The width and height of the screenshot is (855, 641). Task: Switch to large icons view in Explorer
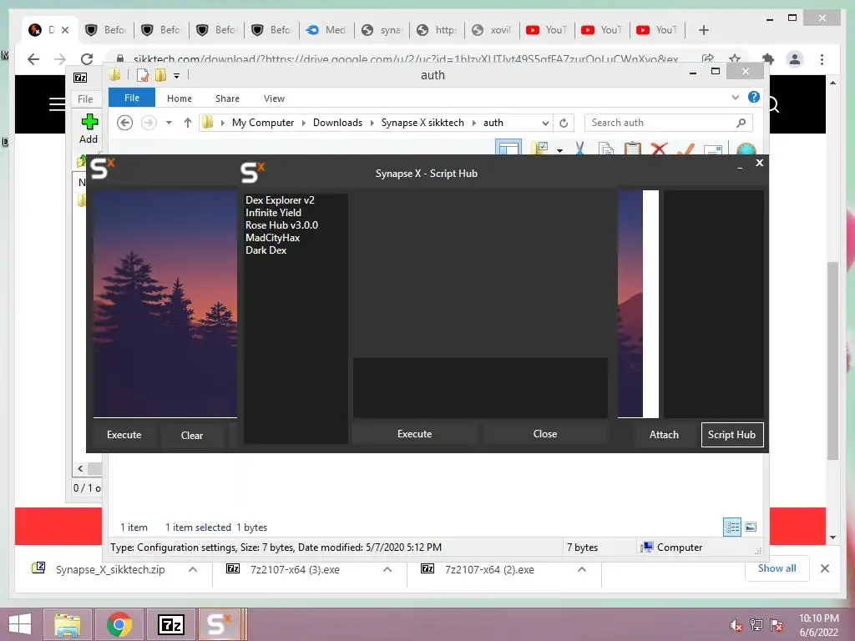[751, 527]
